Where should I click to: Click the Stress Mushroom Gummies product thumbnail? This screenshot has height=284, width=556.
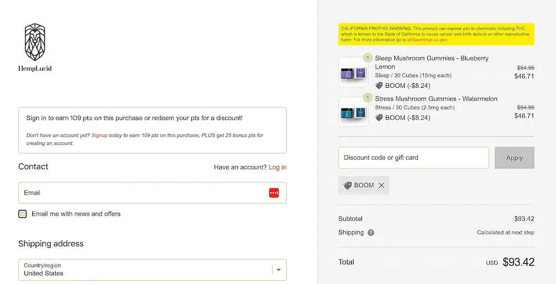(x=354, y=112)
